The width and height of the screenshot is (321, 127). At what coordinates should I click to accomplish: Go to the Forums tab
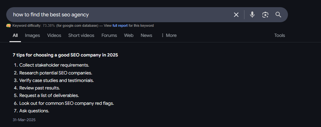(109, 35)
